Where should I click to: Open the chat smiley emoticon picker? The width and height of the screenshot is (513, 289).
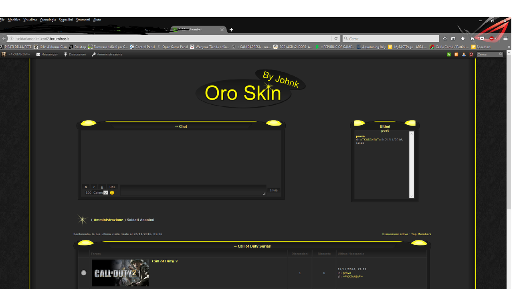(x=112, y=193)
